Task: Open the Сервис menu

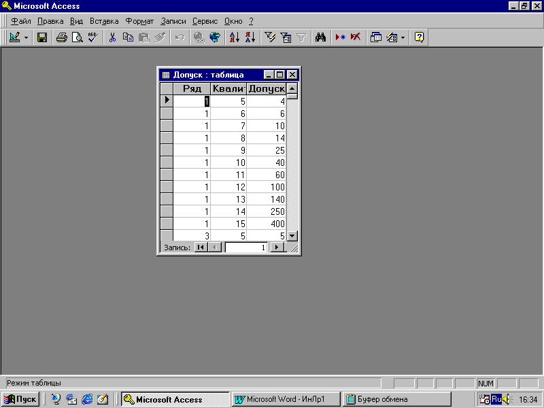Action: pyautogui.click(x=205, y=21)
